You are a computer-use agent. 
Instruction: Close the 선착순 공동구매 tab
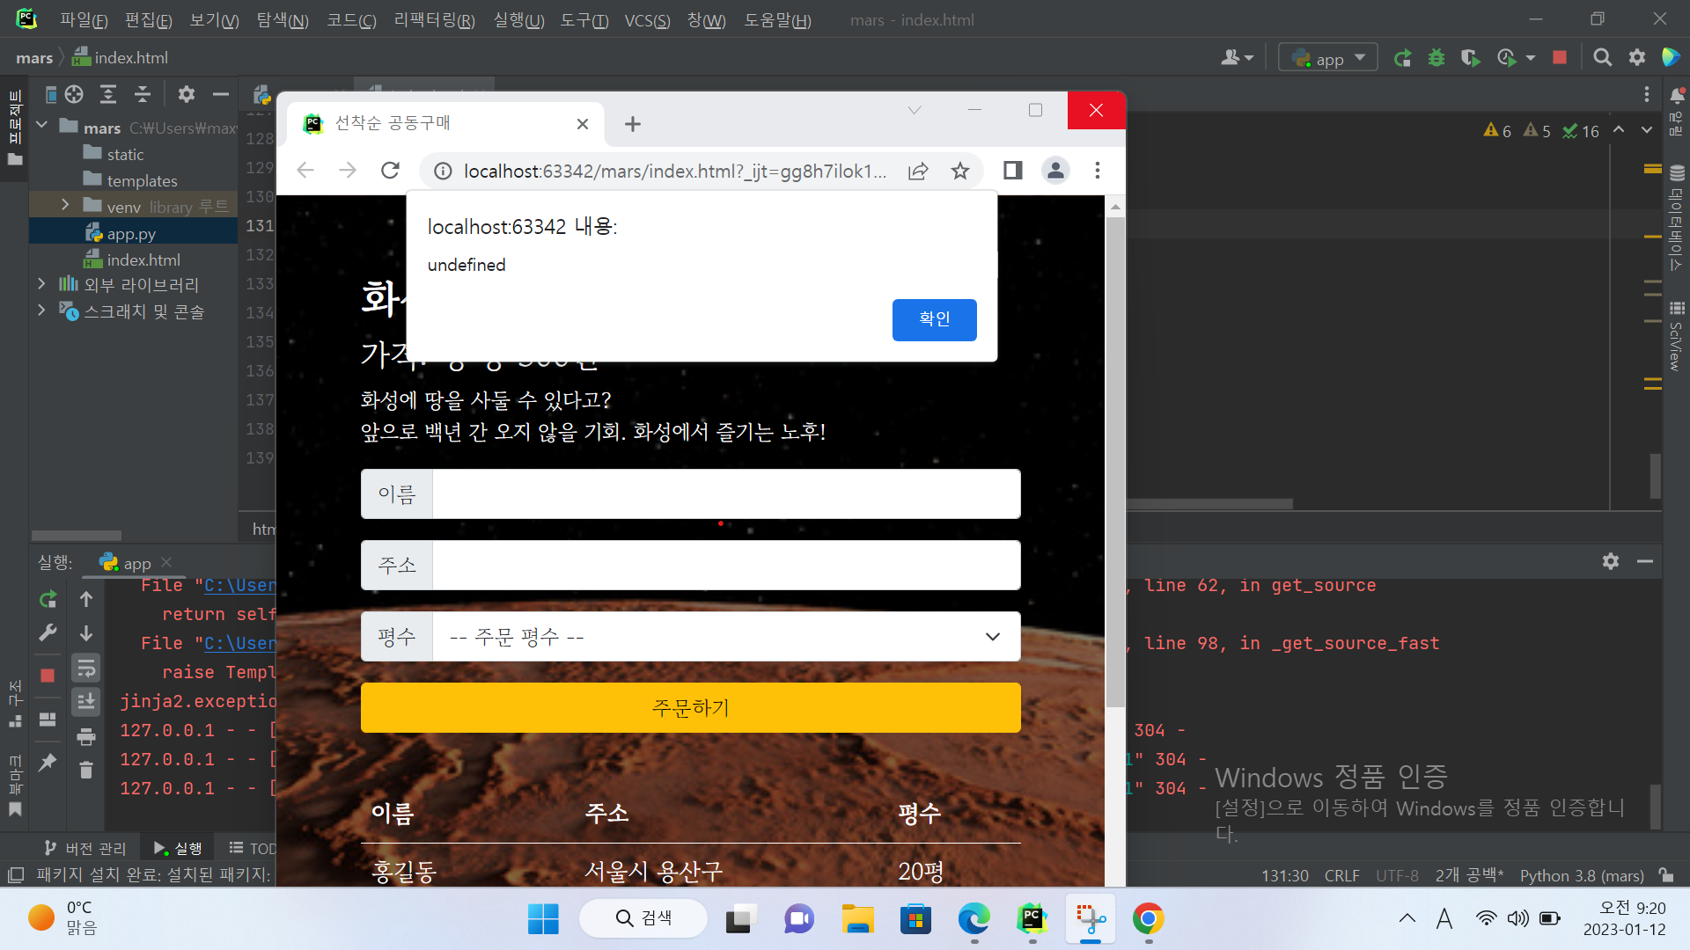(x=583, y=124)
